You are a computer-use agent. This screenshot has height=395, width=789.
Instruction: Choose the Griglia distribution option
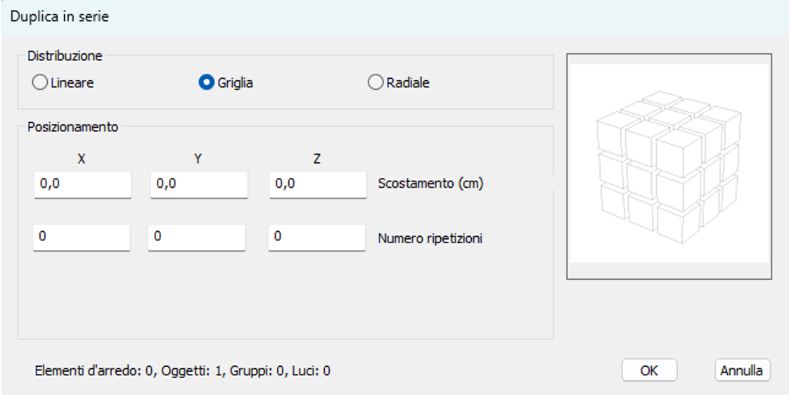(x=207, y=83)
